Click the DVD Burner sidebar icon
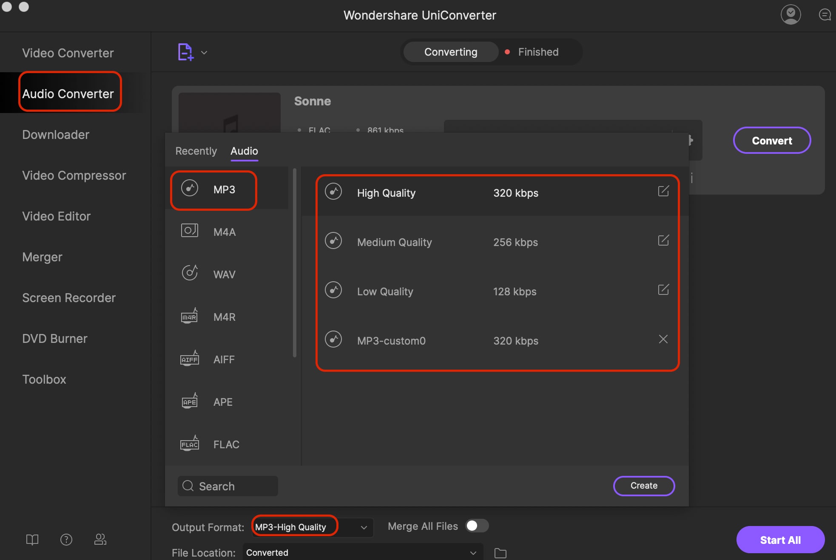Viewport: 836px width, 560px height. (54, 337)
